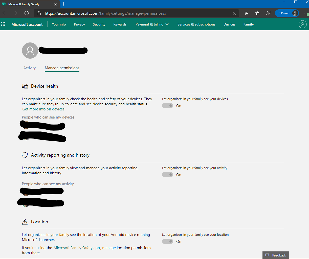Open the Rewards menu item
309x259 pixels.
click(120, 24)
